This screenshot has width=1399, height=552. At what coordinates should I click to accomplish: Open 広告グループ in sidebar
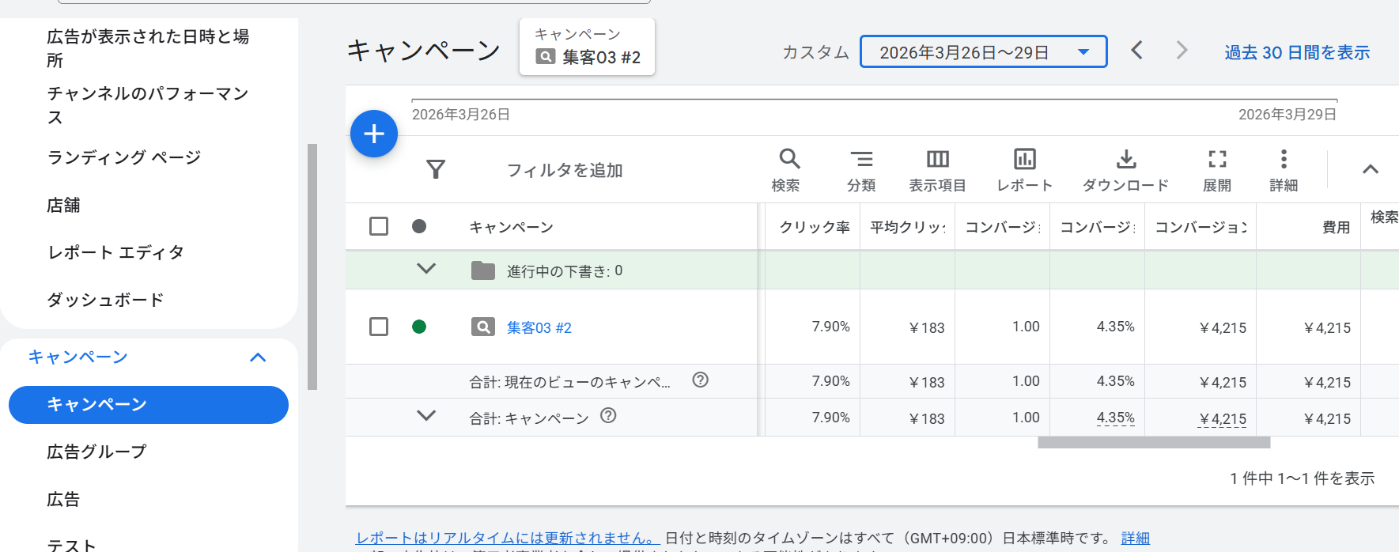pyautogui.click(x=96, y=452)
